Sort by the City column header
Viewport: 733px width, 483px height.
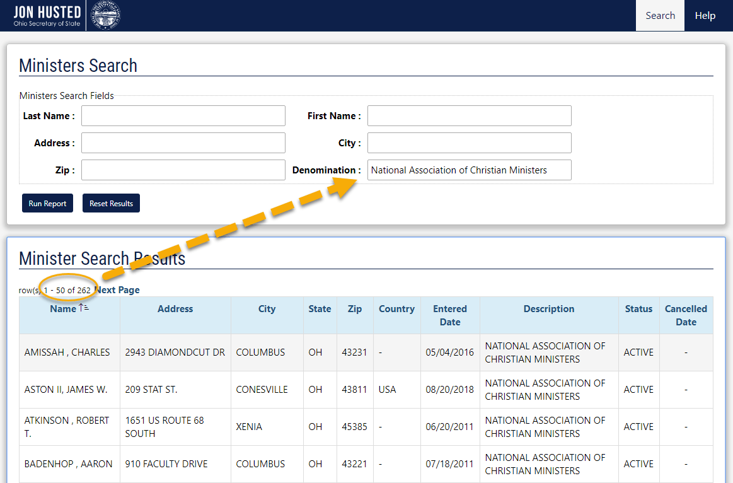pos(267,309)
